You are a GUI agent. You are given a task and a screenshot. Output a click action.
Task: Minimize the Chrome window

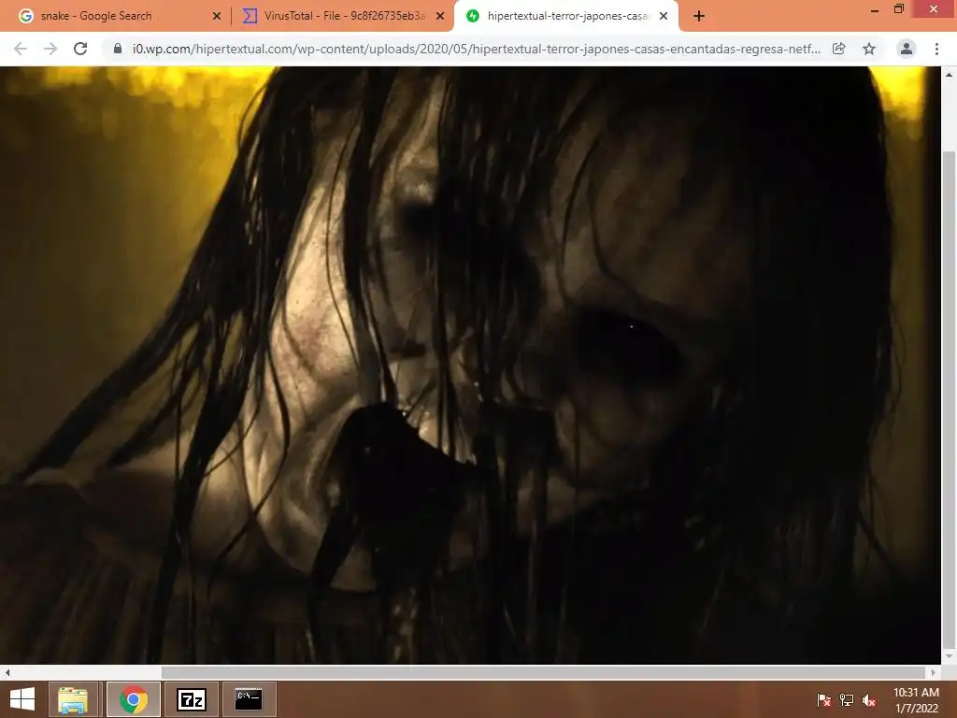(x=875, y=10)
